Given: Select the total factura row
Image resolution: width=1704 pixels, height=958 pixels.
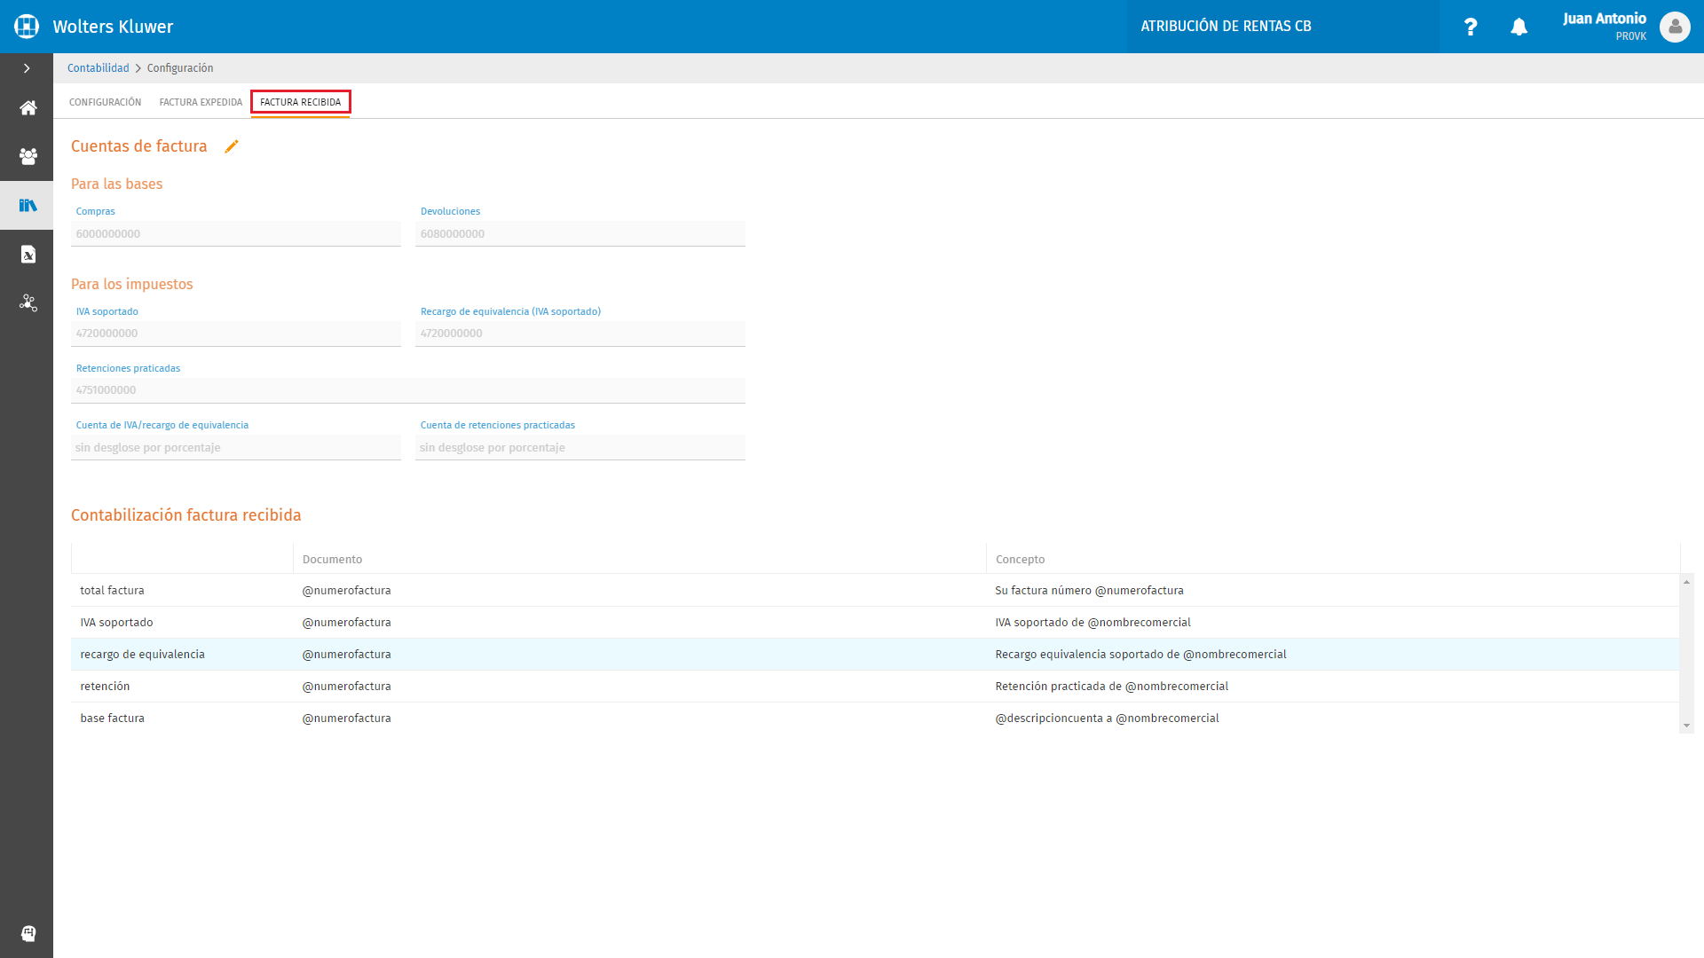Looking at the screenshot, I should 875,591.
